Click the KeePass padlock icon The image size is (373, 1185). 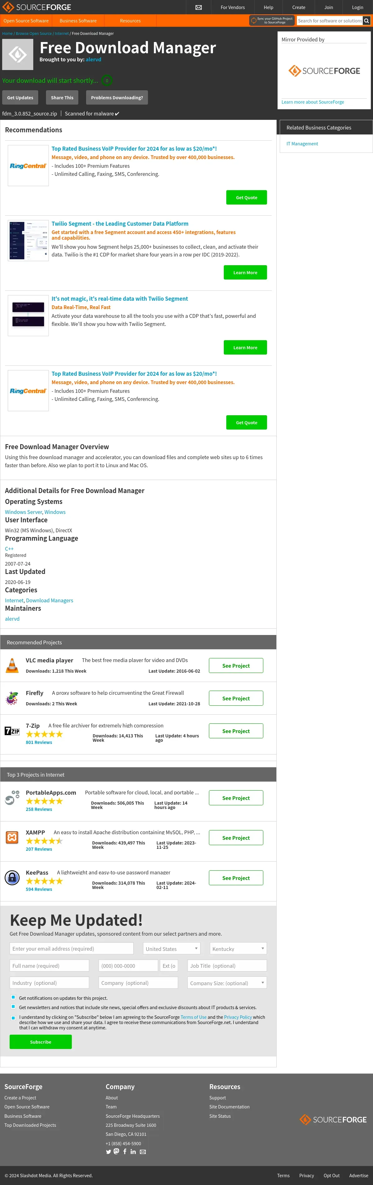point(12,878)
